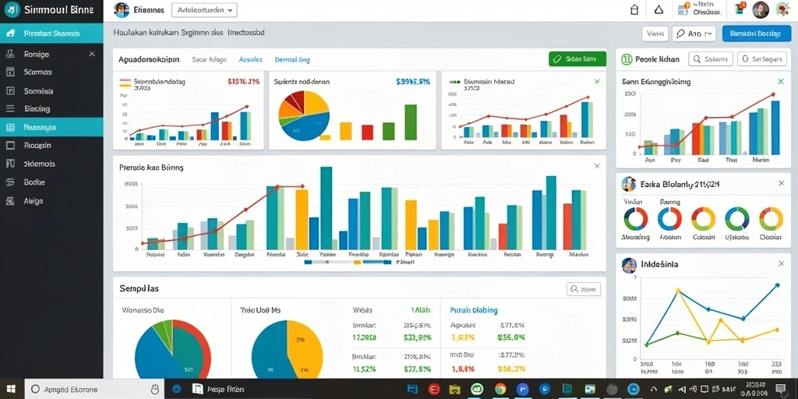Open the Rrooerin sidebar item
Screen dimensions: 798x399
click(x=51, y=146)
